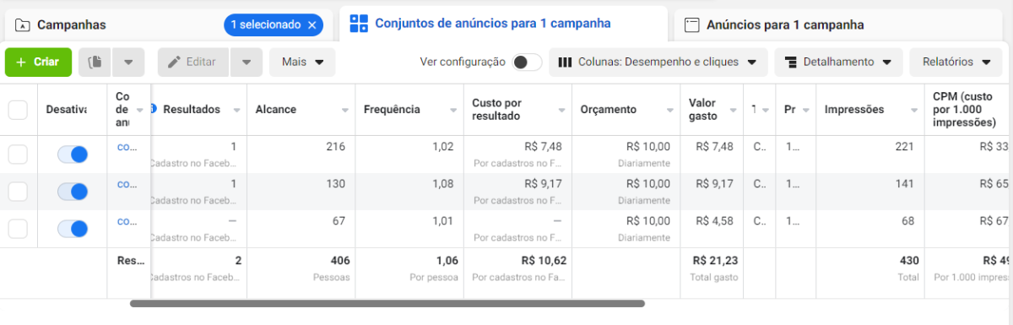Screen dimensions: 1013x325
Task: Toggle the 'Ver configuração' switch
Action: (528, 62)
